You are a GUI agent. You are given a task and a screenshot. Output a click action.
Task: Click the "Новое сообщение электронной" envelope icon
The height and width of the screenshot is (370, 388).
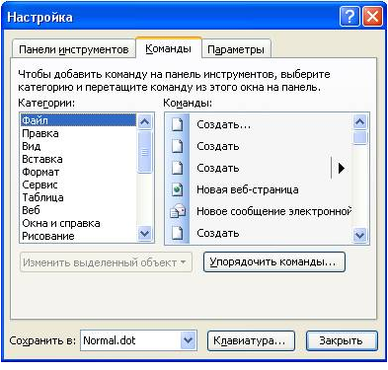point(178,211)
